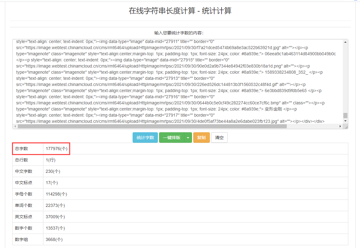The height and width of the screenshot is (248, 360).
Task: Click the 数字个数 label cell
Action: (28, 228)
